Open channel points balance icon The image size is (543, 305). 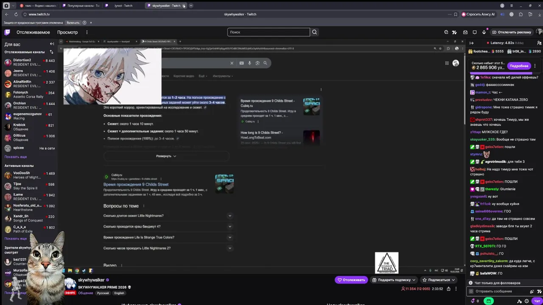point(473,301)
